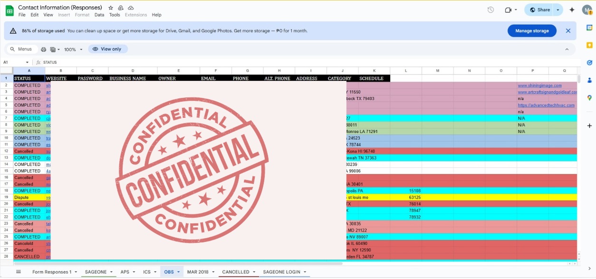The image size is (596, 279).
Task: Expand the Share options arrow
Action: click(x=558, y=10)
